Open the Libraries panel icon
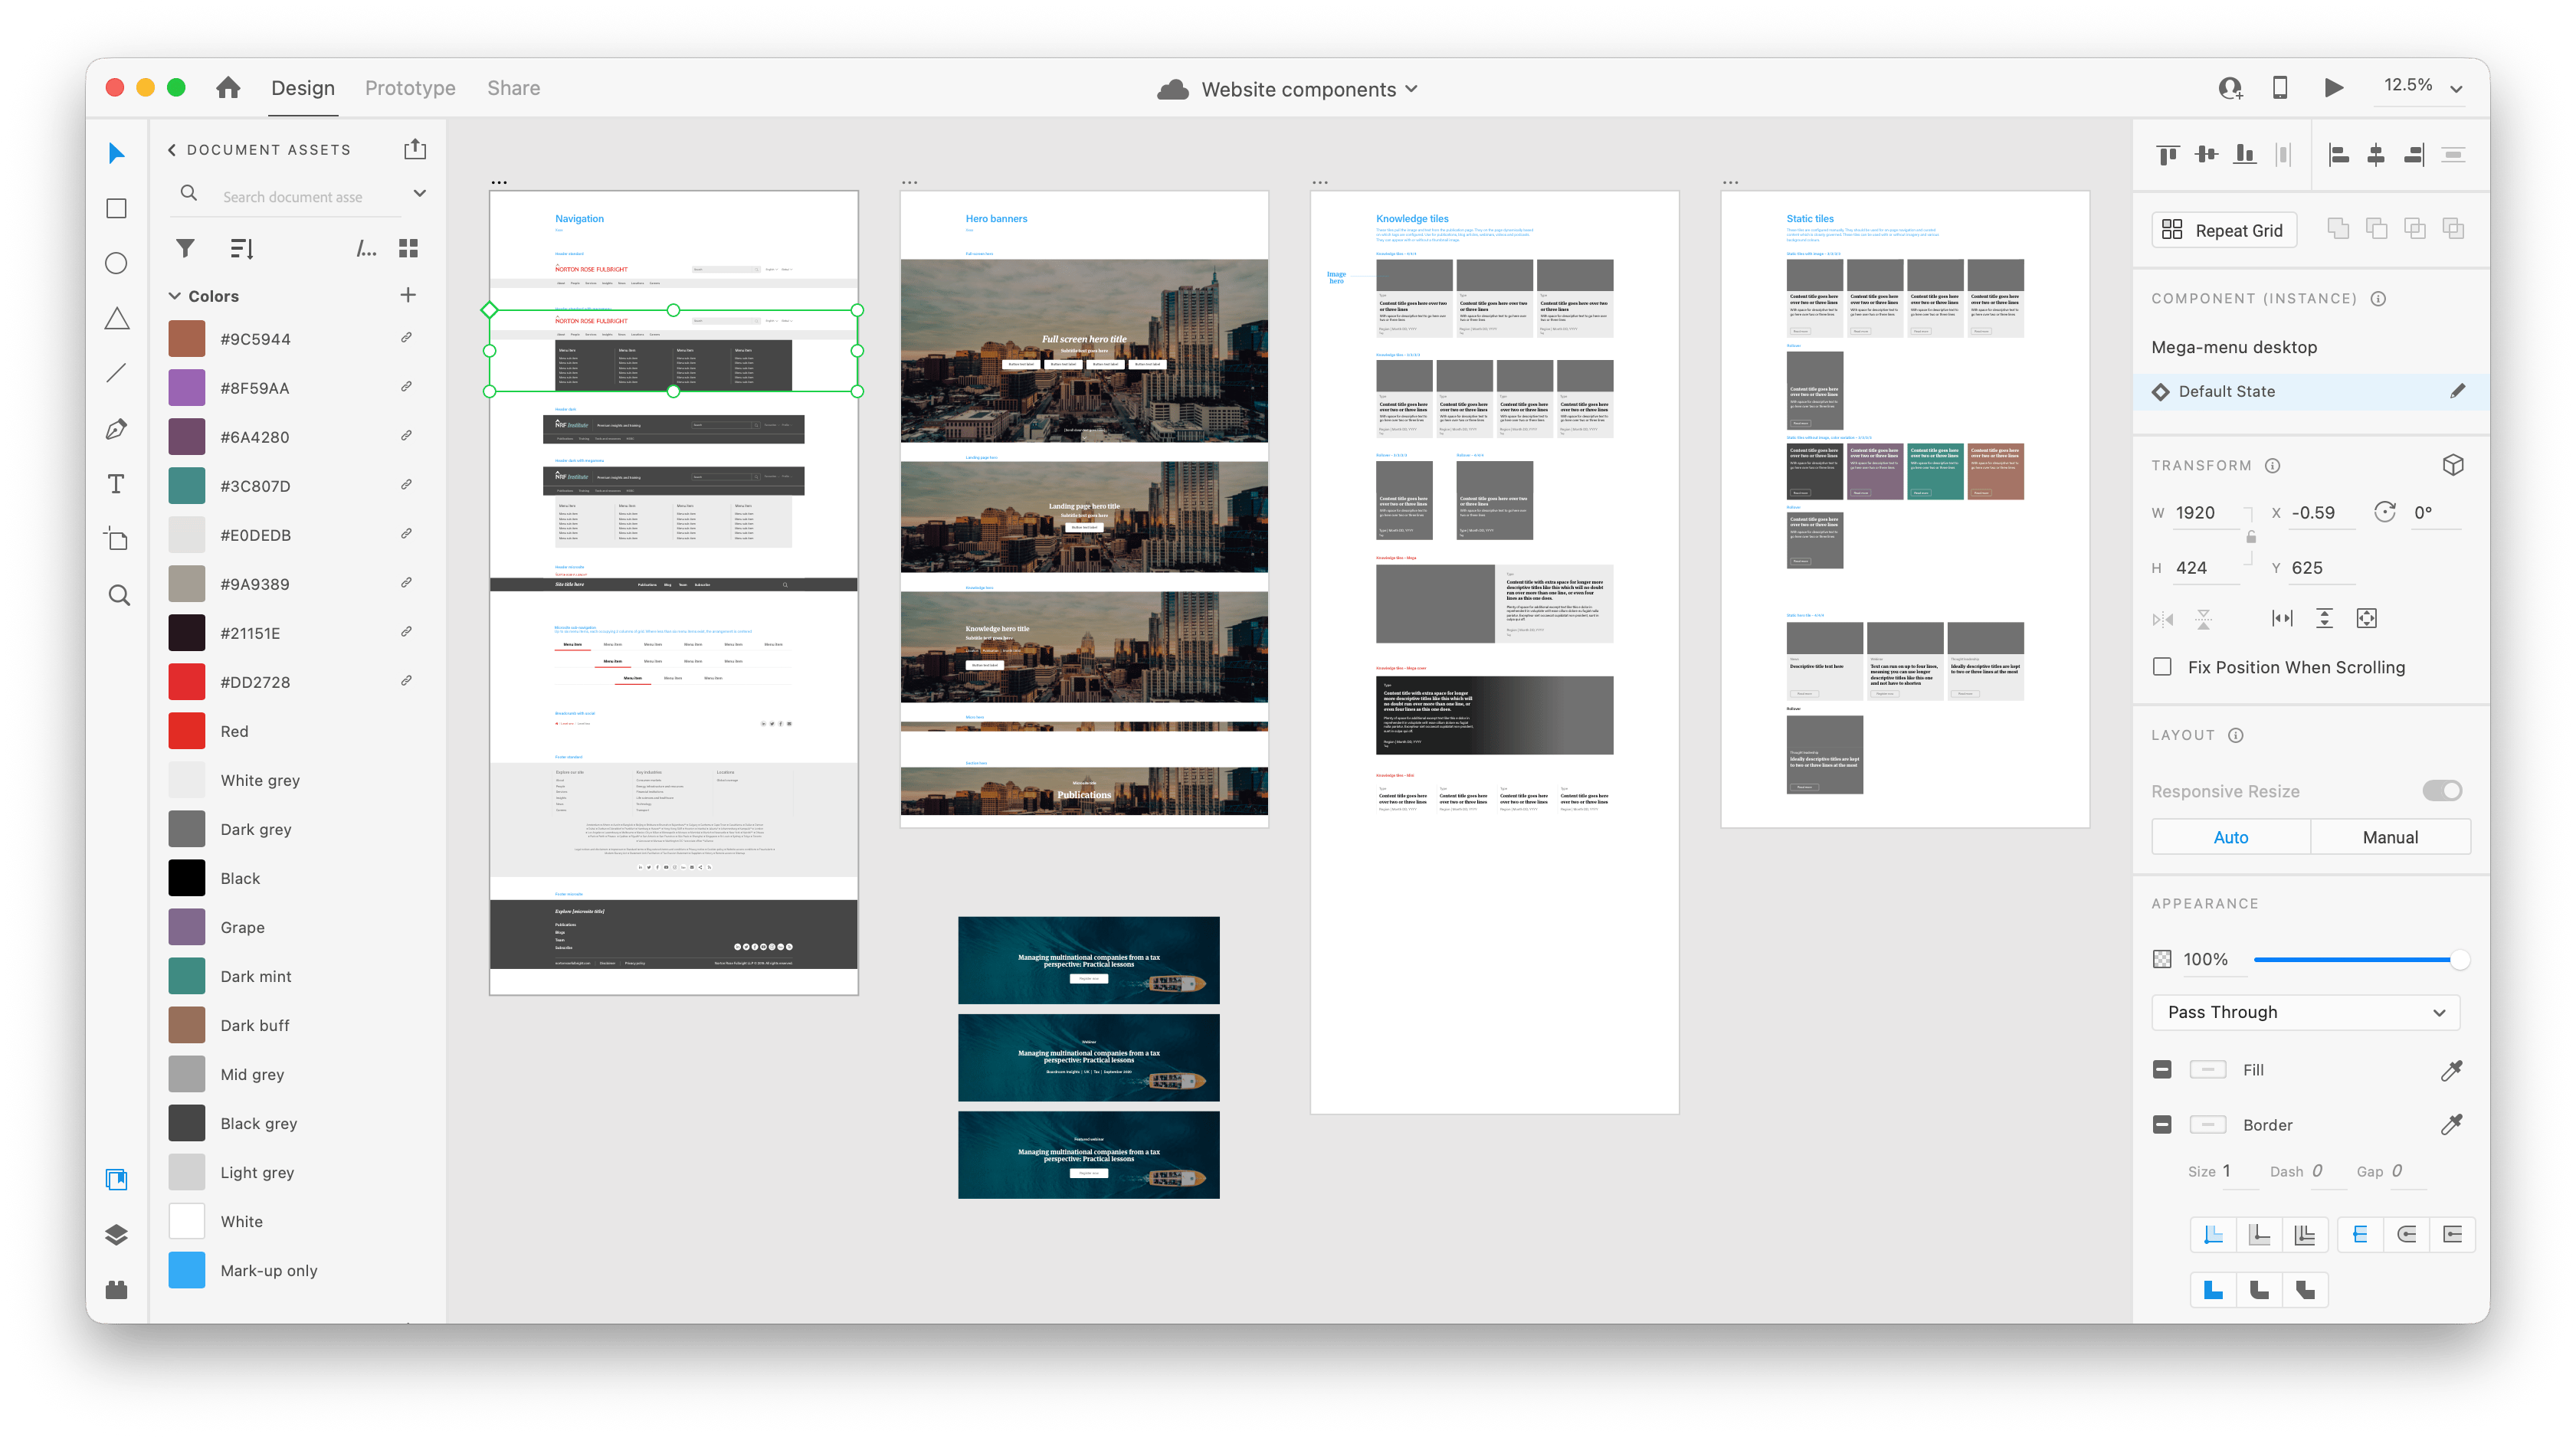 click(x=116, y=1179)
